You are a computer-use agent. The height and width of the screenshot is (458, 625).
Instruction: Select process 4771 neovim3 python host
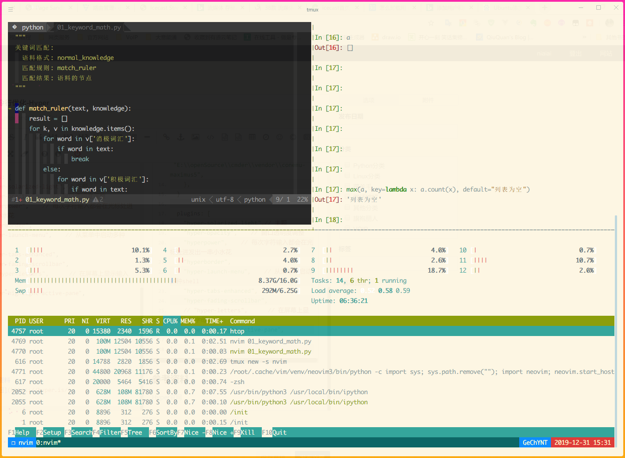click(311, 372)
